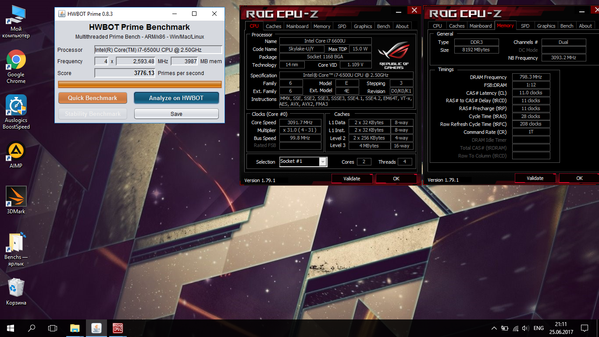
Task: Switch to Caches tab in left CPU-Z window
Action: click(274, 26)
